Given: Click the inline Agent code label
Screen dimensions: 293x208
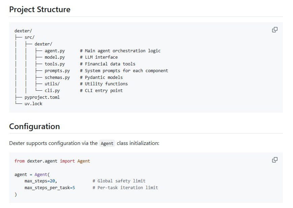Looking at the screenshot, I should pyautogui.click(x=107, y=143).
